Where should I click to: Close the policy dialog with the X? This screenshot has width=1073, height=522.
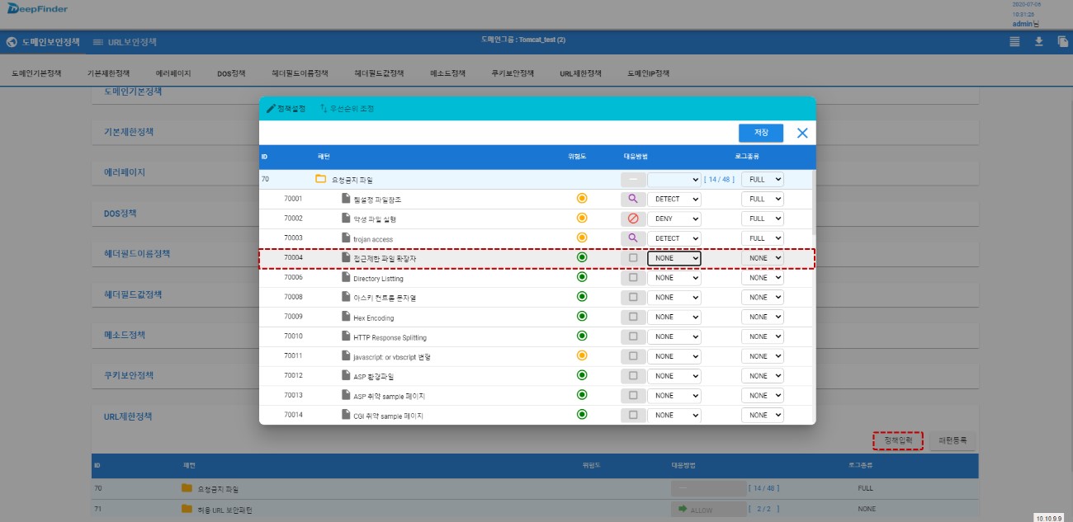[802, 133]
